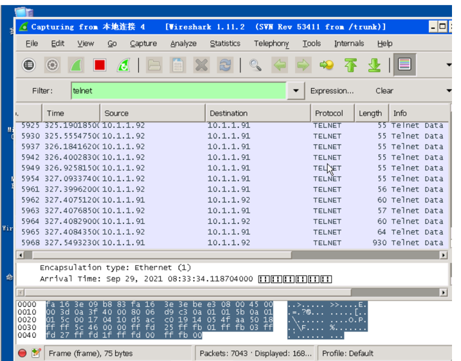Reload the capture file icon
This screenshot has width=461, height=361.
click(225, 65)
